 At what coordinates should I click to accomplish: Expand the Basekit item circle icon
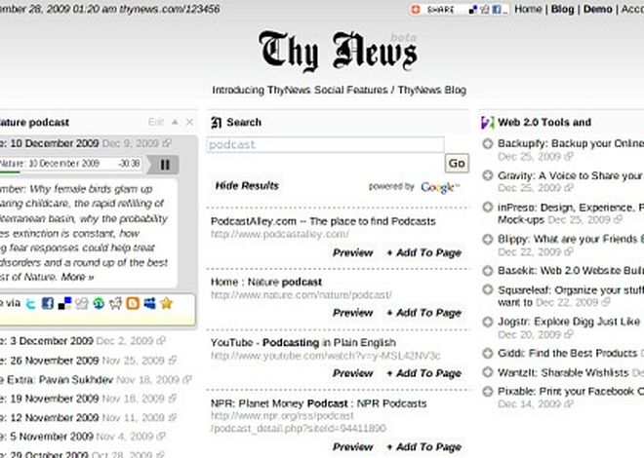click(x=488, y=271)
